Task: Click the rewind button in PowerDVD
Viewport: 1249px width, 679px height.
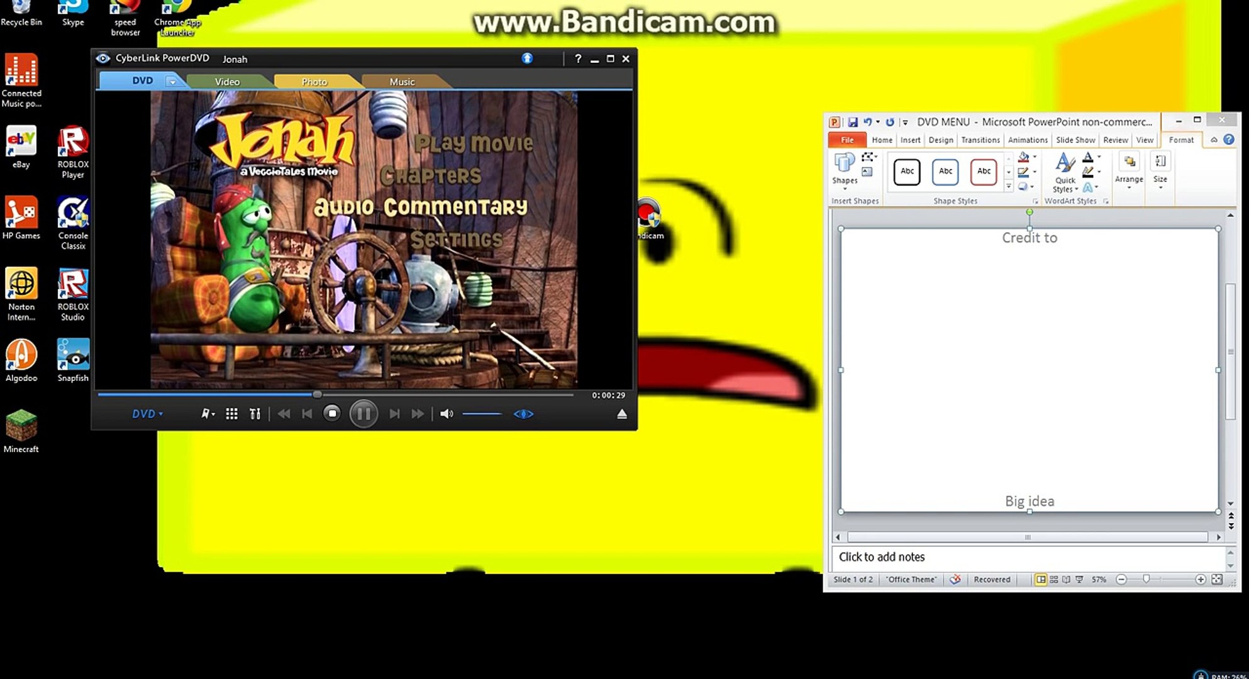Action: (x=284, y=414)
